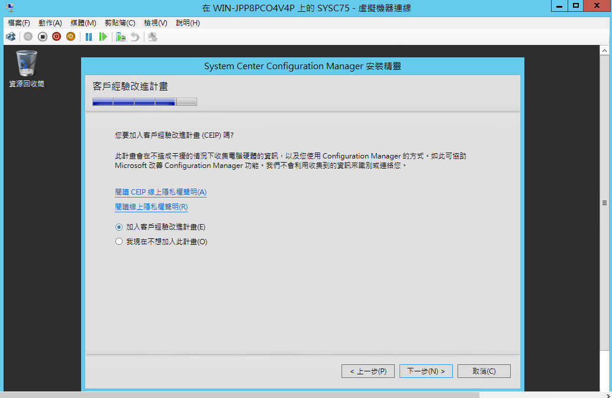Click the Checkpoint toolbar icon
612x398 pixels.
click(121, 37)
